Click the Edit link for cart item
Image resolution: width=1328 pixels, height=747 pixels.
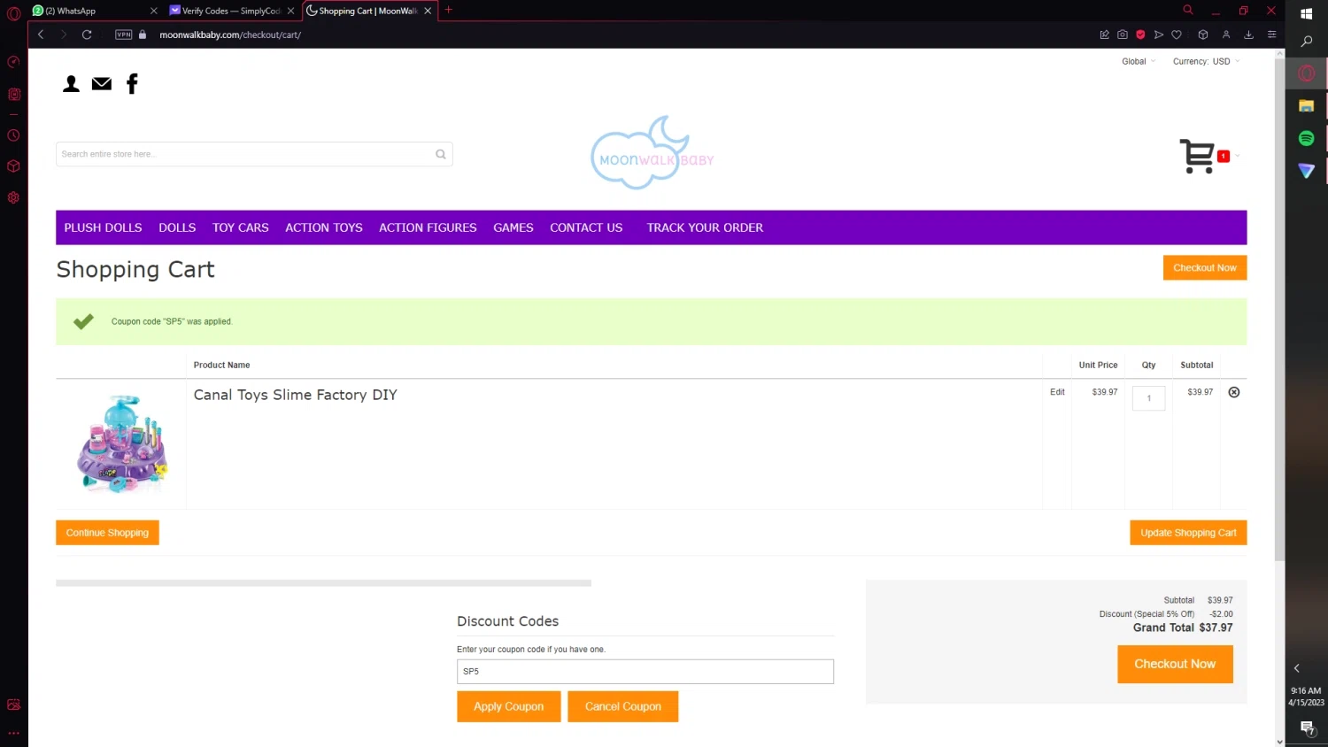1057,392
